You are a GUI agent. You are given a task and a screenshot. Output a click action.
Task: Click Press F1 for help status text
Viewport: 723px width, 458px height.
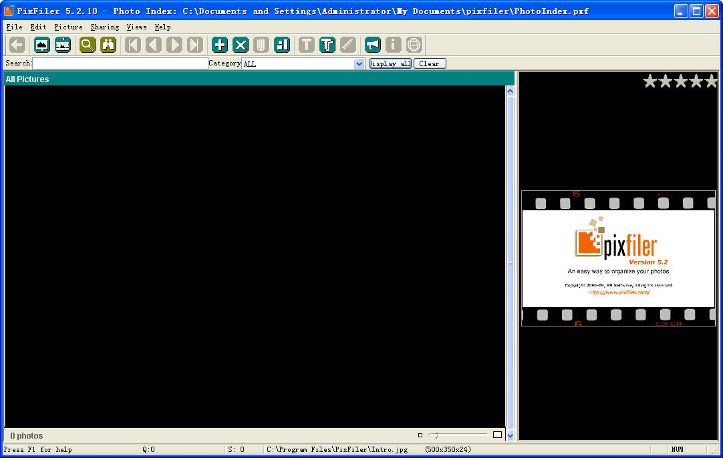tap(38, 449)
